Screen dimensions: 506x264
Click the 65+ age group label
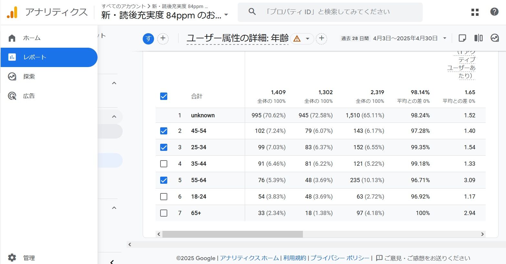click(196, 213)
